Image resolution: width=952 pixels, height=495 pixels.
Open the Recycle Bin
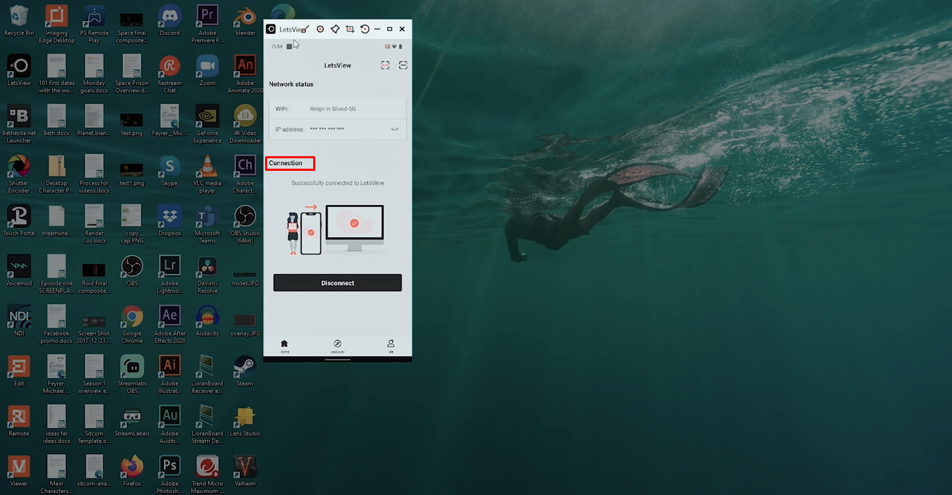[x=19, y=15]
